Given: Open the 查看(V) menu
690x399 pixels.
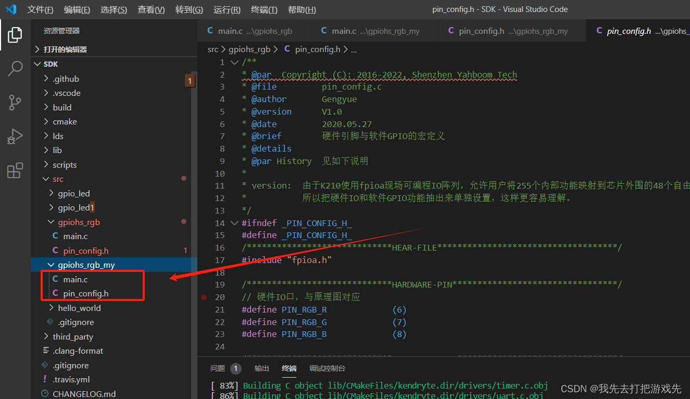Looking at the screenshot, I should (x=151, y=9).
